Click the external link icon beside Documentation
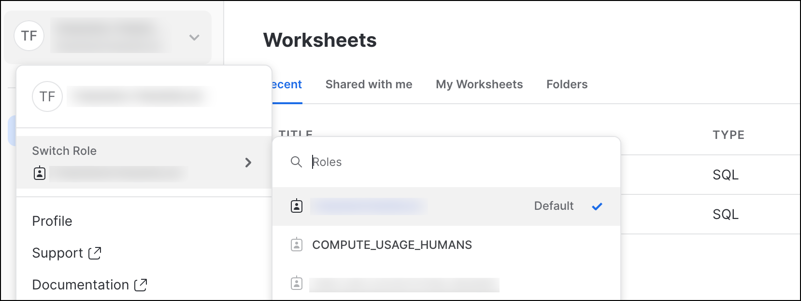The width and height of the screenshot is (801, 301). coord(141,285)
